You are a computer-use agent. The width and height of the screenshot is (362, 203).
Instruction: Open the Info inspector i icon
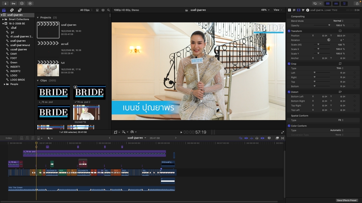point(308,10)
